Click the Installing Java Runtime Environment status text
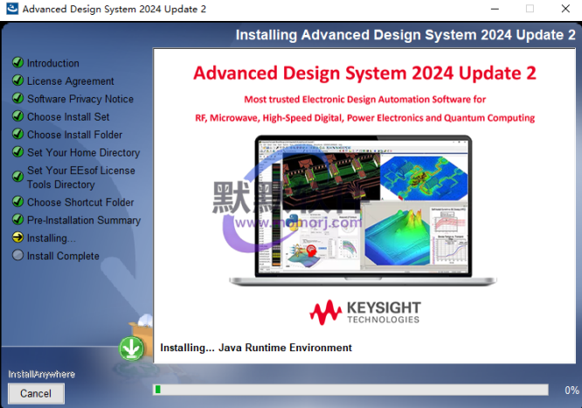582x408 pixels. tap(256, 348)
